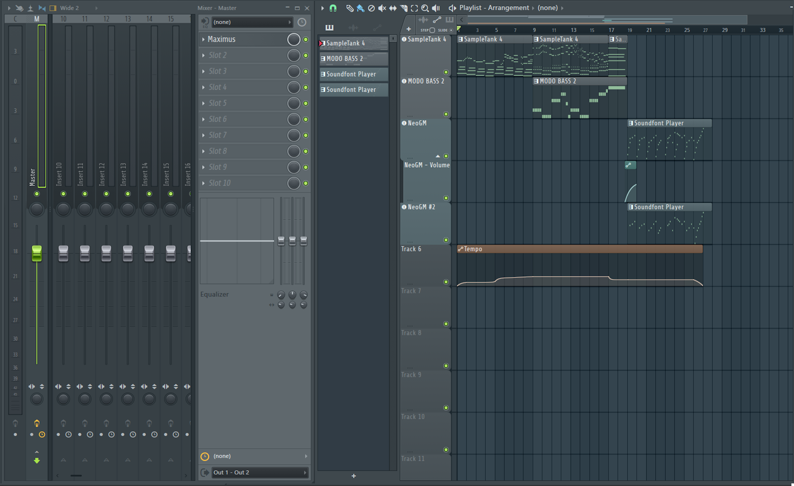The height and width of the screenshot is (486, 794).
Task: Mute the MODO BASS 2 playlist track
Action: point(446,114)
